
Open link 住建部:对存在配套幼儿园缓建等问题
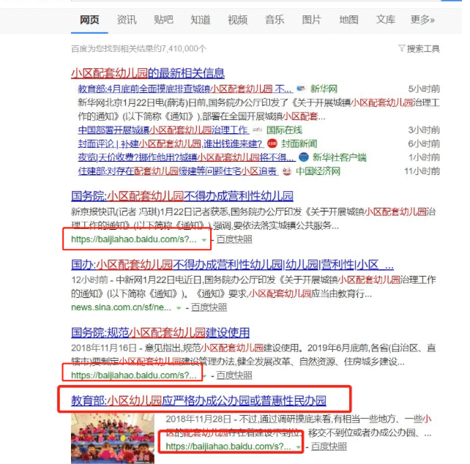[x=178, y=171]
